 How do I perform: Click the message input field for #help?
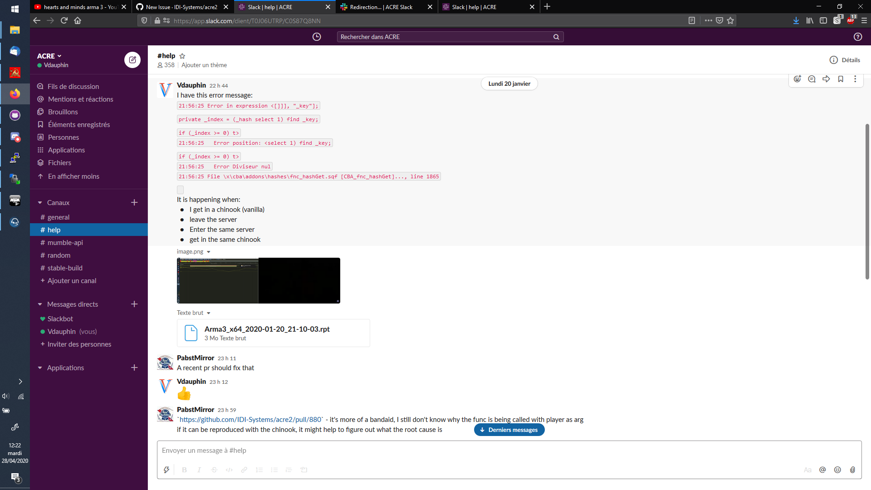click(363, 450)
